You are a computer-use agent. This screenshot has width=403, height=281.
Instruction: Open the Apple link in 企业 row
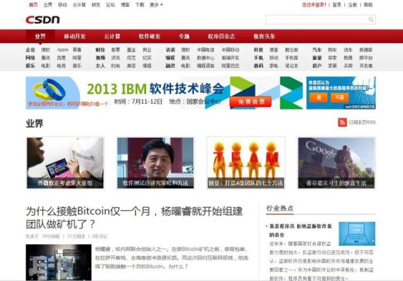click(x=62, y=50)
